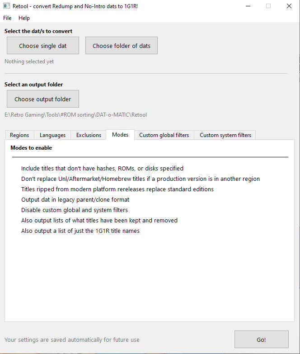This screenshot has width=300, height=354.
Task: Click the output path E:\Retro Gaming\Tools text
Action: (75, 115)
